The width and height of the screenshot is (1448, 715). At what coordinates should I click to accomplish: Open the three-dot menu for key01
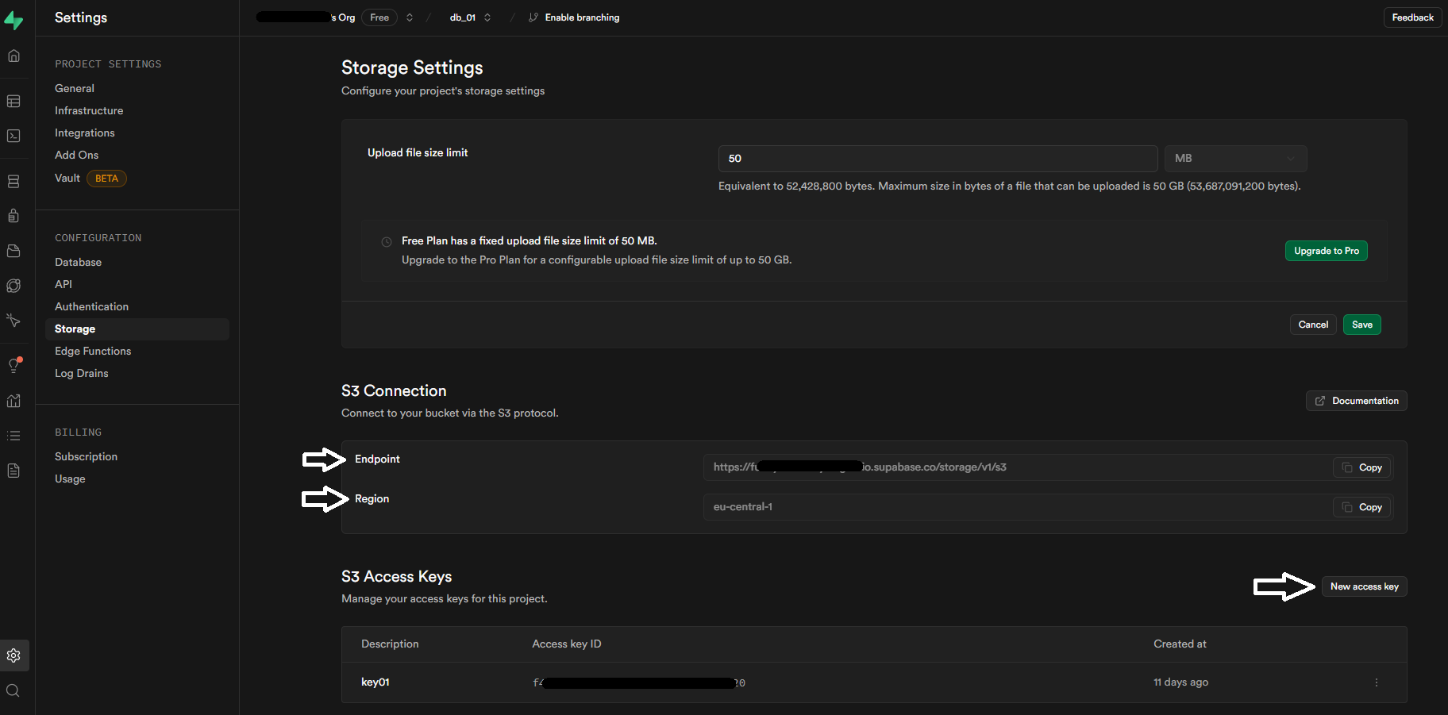coord(1377,682)
